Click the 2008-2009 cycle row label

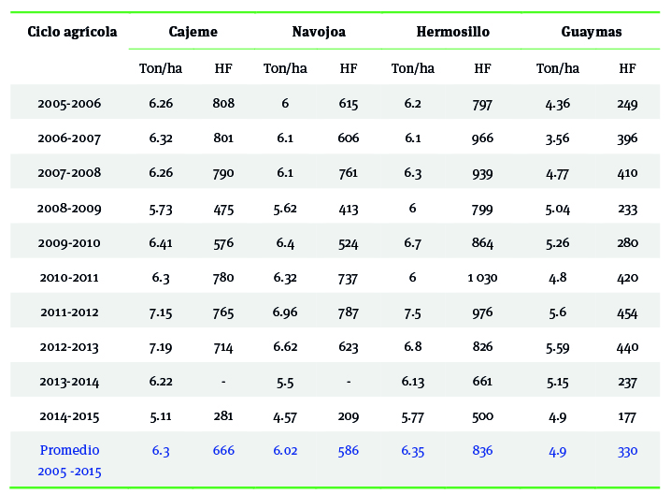pos(70,208)
